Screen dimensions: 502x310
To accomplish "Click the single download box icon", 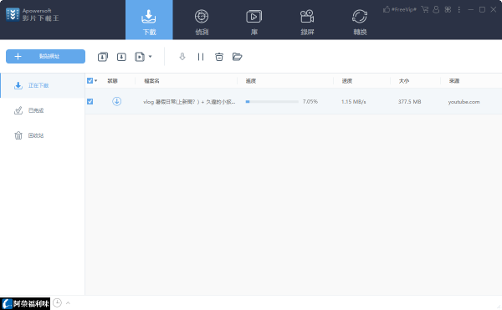I will tap(121, 57).
